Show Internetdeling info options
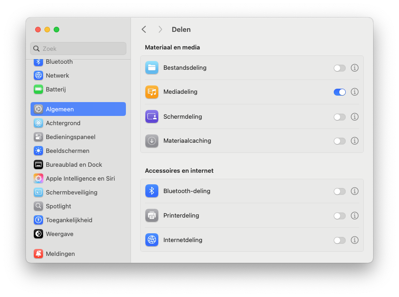The height and width of the screenshot is (297, 399). tap(355, 240)
